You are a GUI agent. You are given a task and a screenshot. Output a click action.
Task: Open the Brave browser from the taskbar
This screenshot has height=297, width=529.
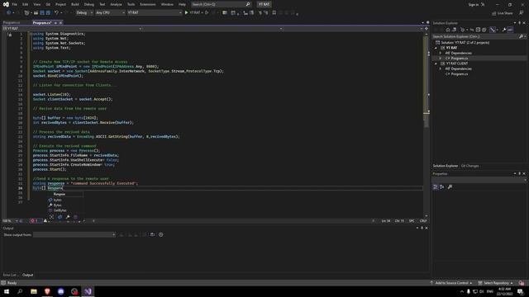[47, 291]
